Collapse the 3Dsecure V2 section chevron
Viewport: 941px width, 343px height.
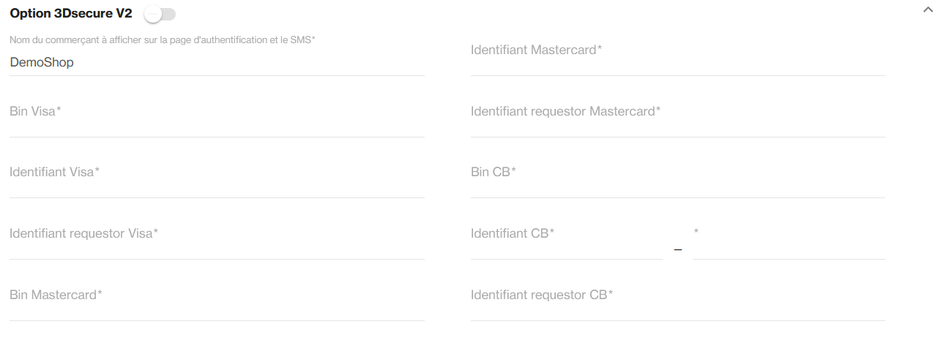point(929,10)
